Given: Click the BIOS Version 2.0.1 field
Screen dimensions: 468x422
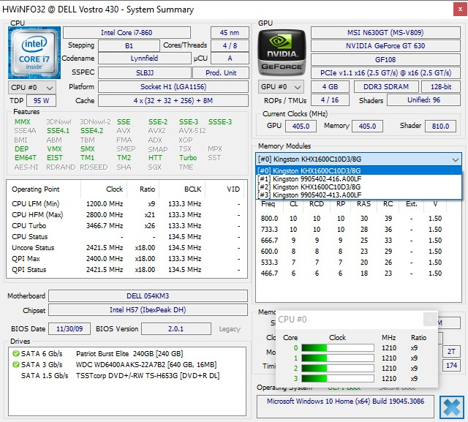Looking at the screenshot, I should 175,329.
